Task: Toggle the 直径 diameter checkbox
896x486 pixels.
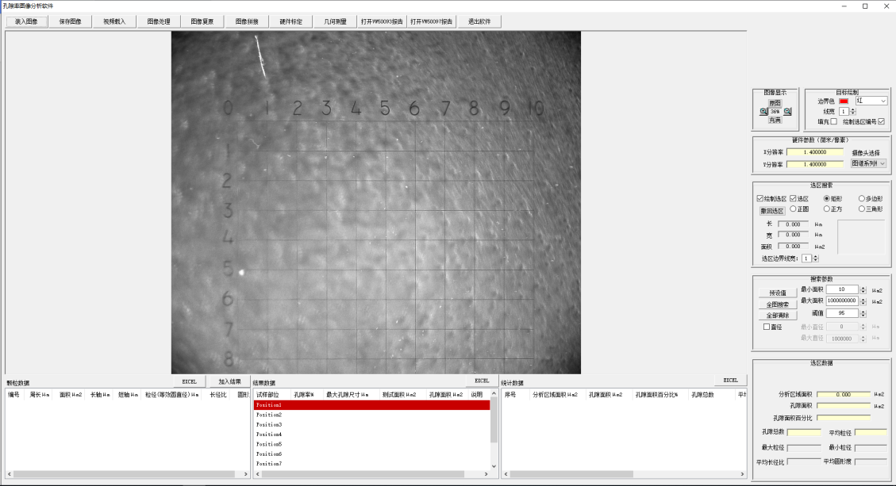Action: 767,327
